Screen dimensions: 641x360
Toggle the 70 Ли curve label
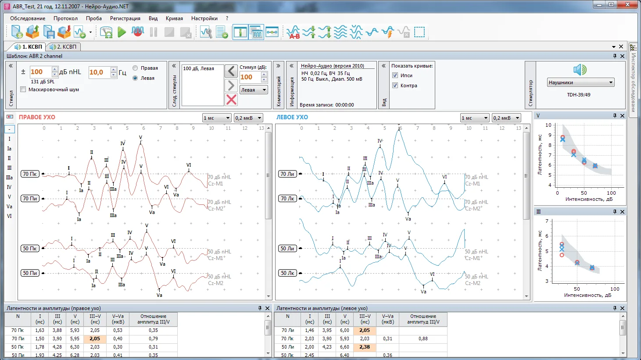tap(287, 174)
